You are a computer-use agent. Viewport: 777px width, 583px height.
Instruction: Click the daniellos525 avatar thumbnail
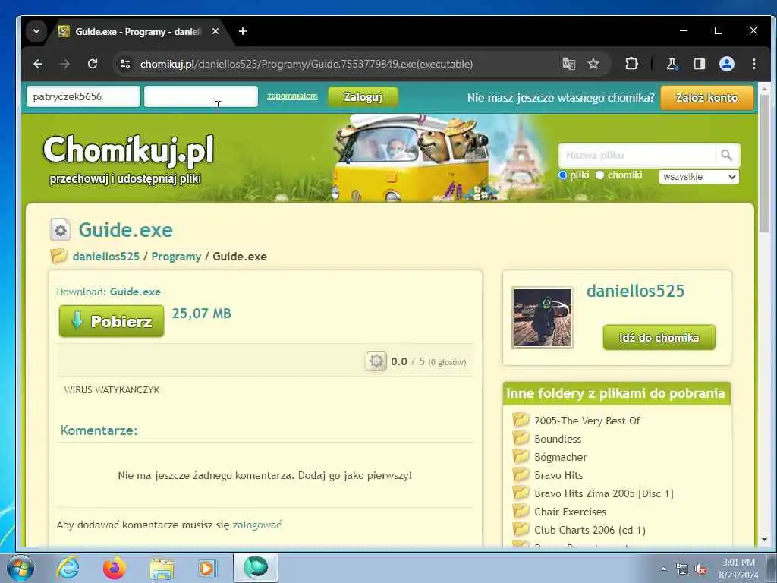coord(543,318)
